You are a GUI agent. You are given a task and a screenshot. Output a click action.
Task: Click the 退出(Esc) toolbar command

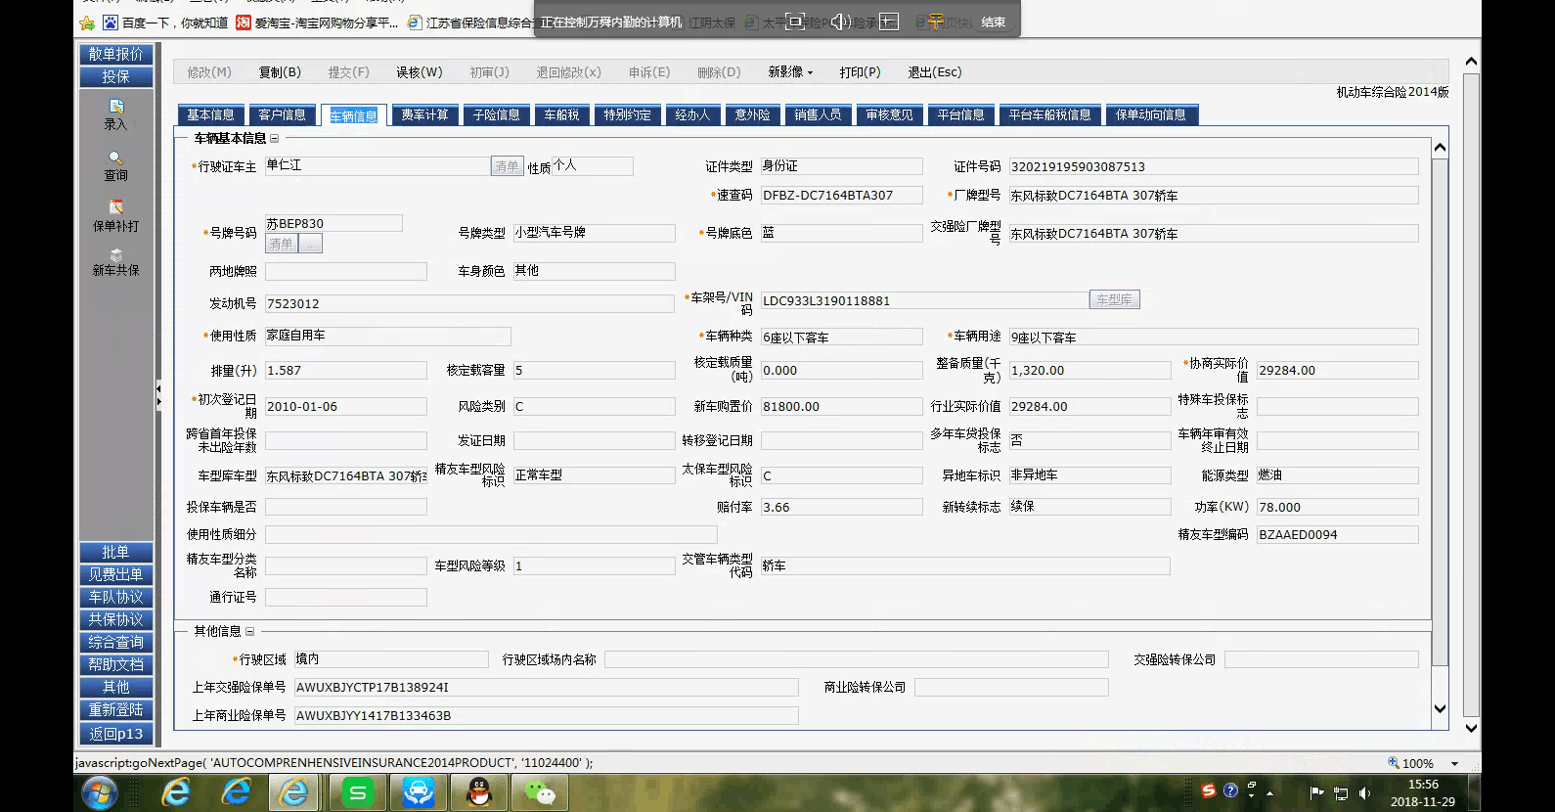[935, 72]
